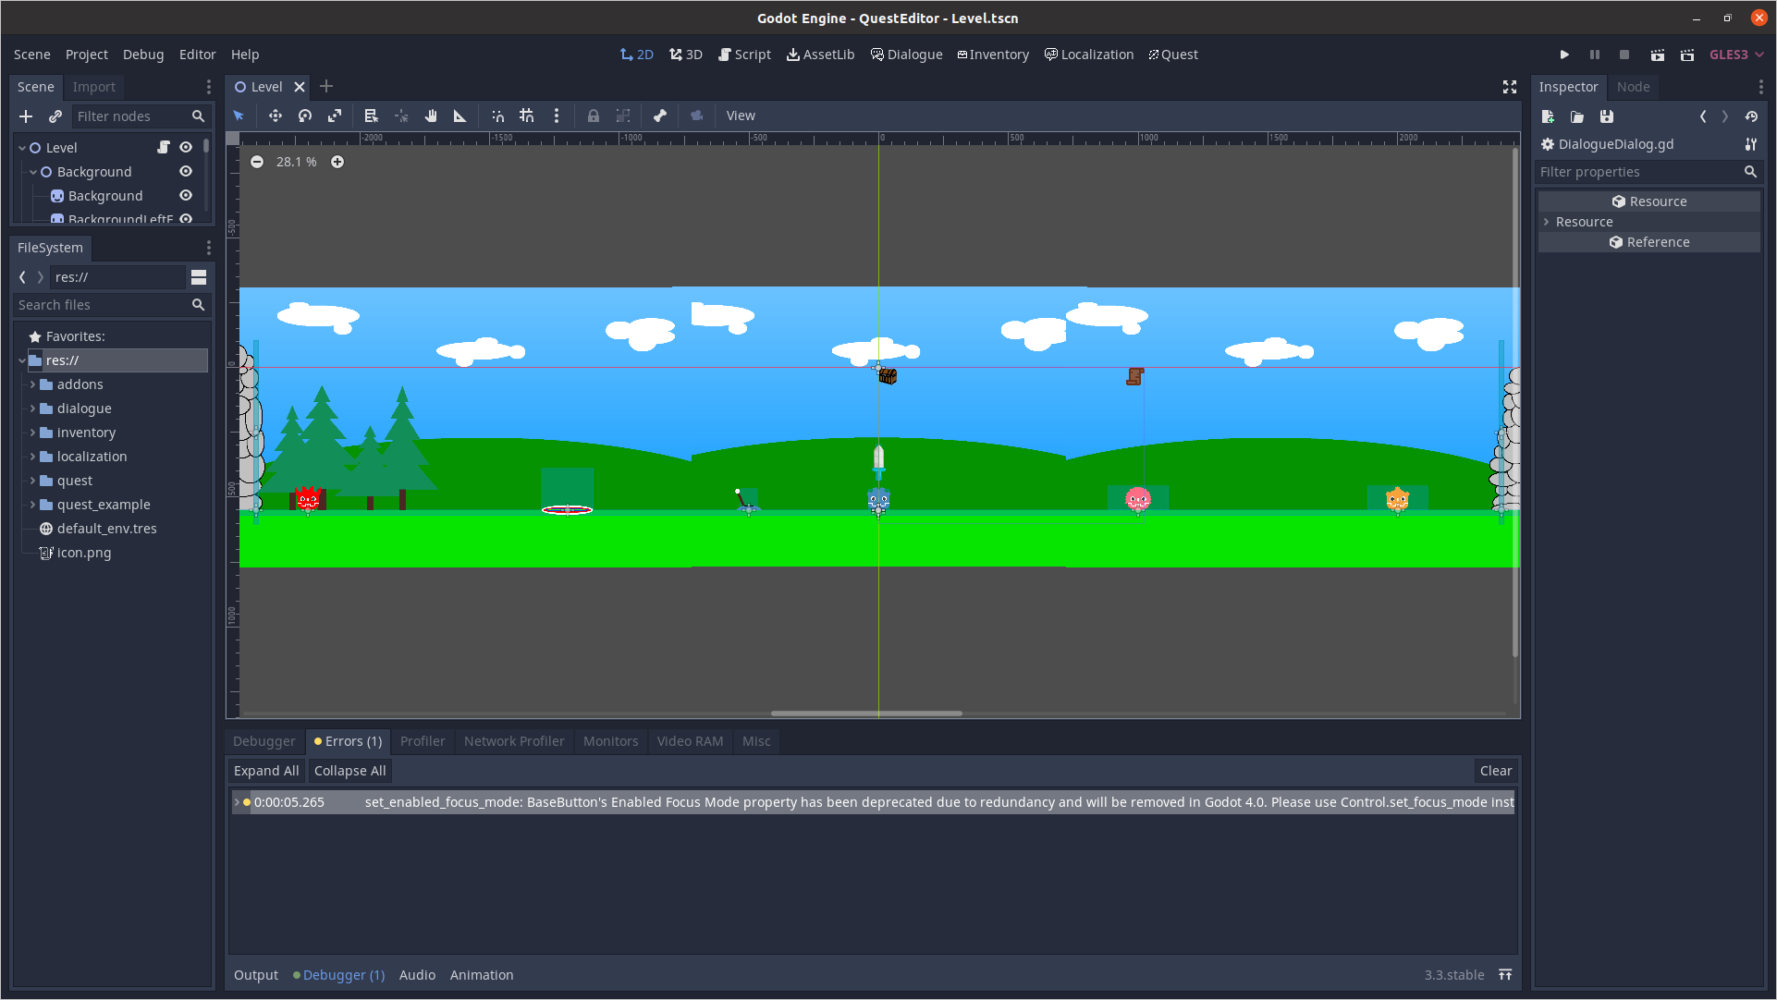The height and width of the screenshot is (1000, 1777).
Task: Toggle visibility of Background node
Action: click(x=186, y=171)
